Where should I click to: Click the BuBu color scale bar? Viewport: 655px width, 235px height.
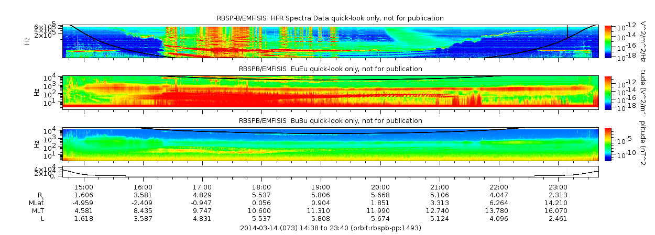608,144
